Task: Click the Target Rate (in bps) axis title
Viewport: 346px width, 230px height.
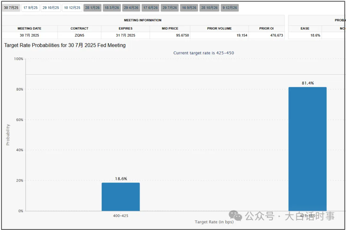Action: (x=214, y=222)
